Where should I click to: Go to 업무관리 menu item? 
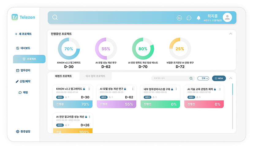[25, 70]
